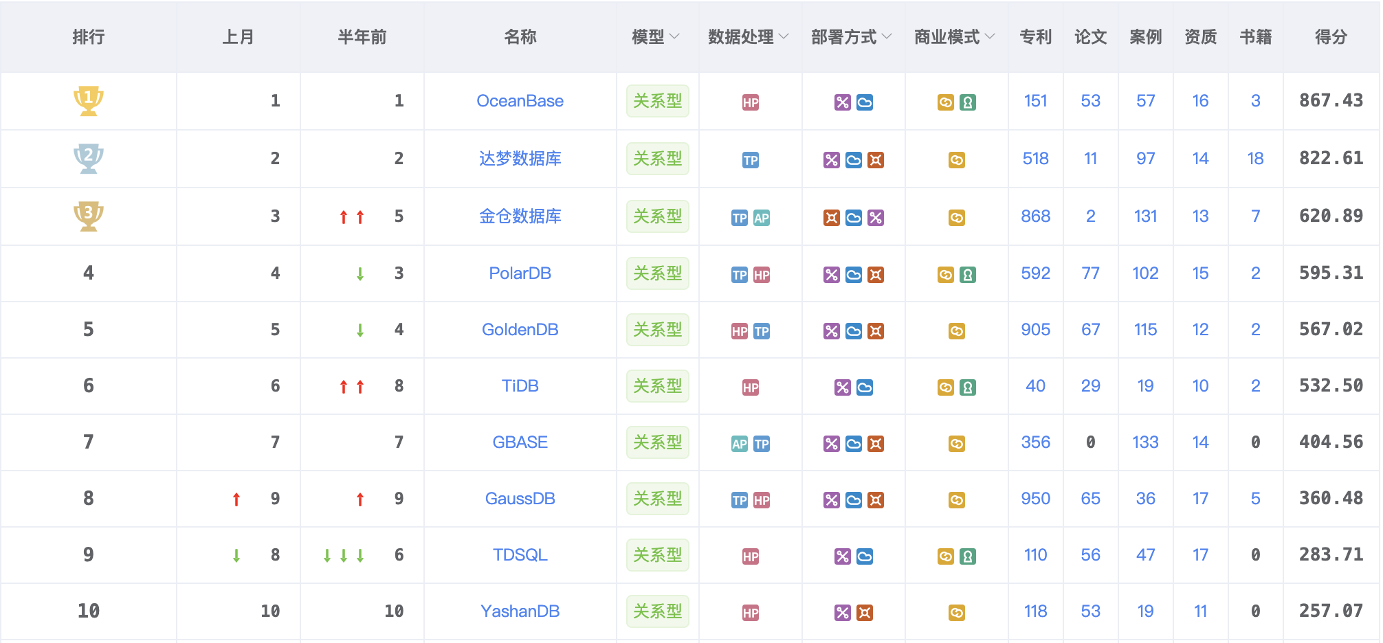Open the 金仓数据库 link
Image resolution: width=1383 pixels, height=643 pixels.
520,216
